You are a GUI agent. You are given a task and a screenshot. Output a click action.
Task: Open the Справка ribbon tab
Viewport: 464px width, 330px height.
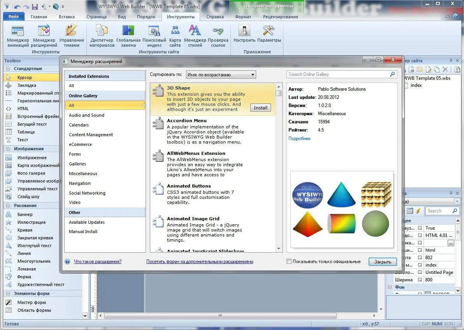215,17
